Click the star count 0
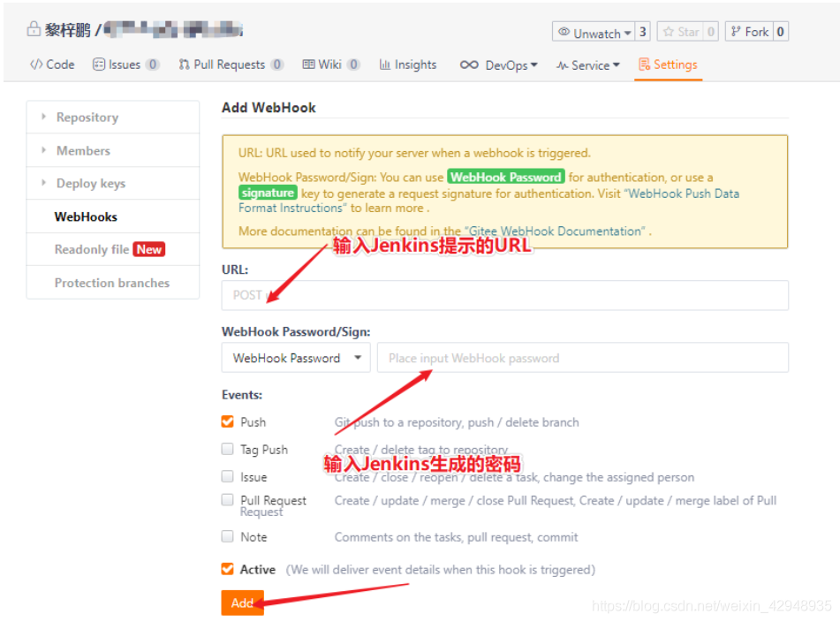The width and height of the screenshot is (840, 622). pos(711,32)
